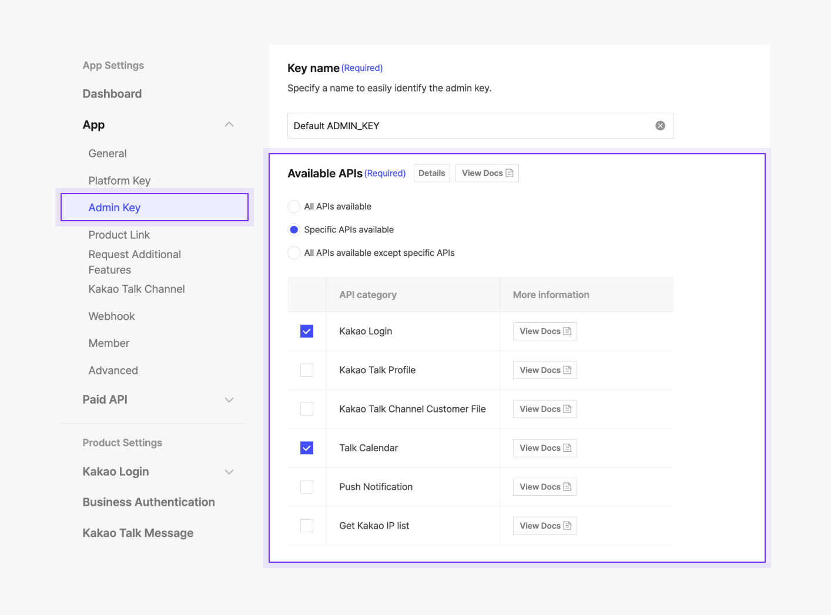This screenshot has width=831, height=615.
Task: Enable the Kakao Talk Profile API checkbox
Action: click(x=306, y=370)
